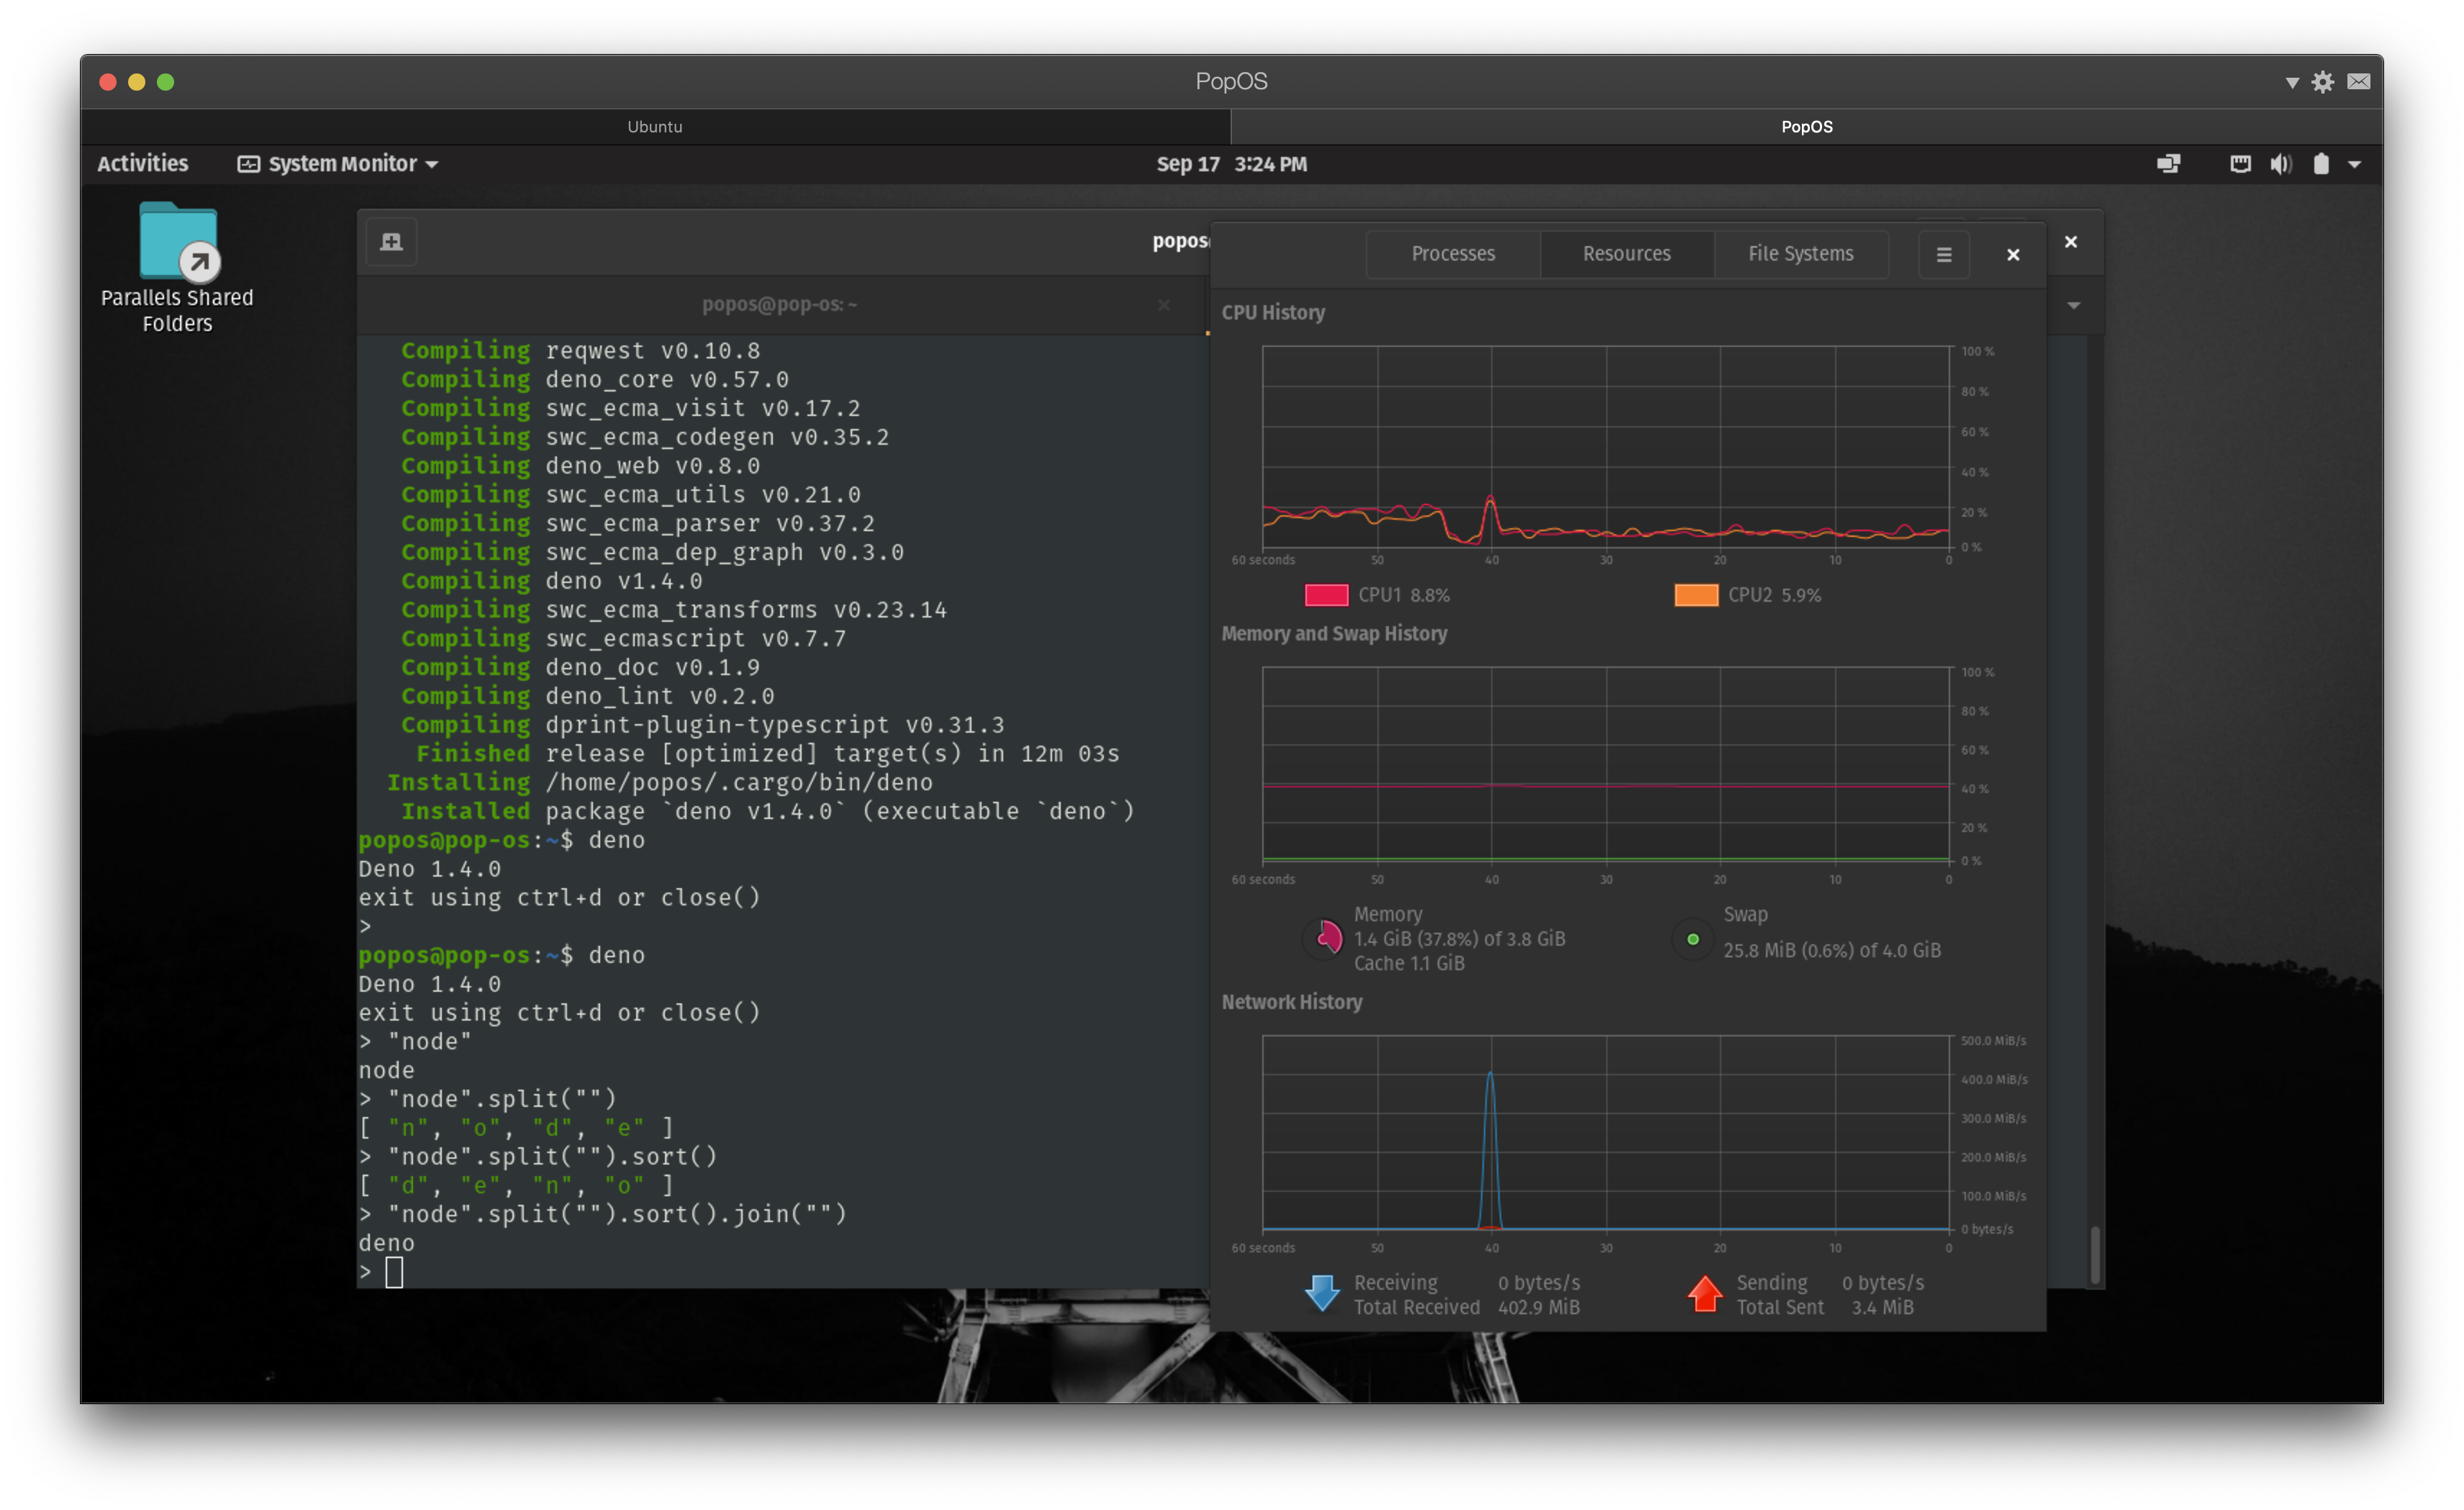Click the 'Installed package deno v1.4.0' line
The image size is (2464, 1510).
[x=768, y=812]
